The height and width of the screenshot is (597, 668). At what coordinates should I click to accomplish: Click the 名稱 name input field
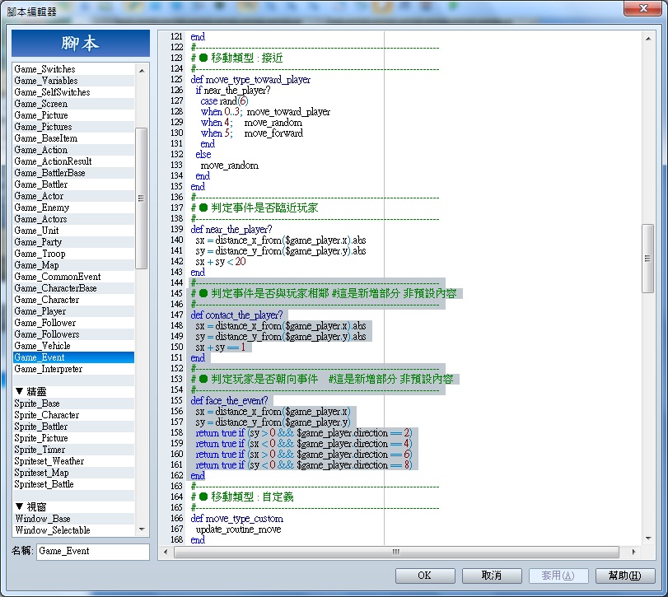[93, 551]
